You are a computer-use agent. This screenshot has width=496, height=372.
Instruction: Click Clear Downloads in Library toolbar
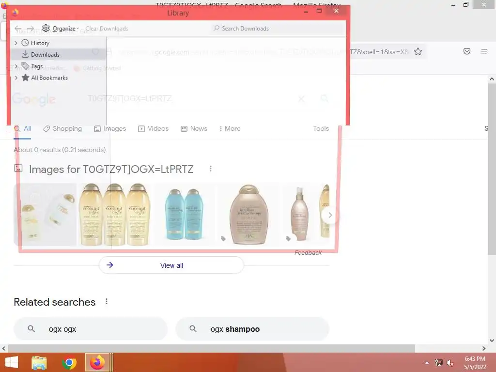point(107,29)
